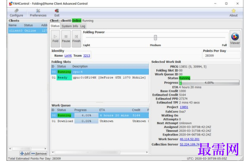Select work queue row 00 Running
Viewport: 247px width, 163px height.
point(100,115)
